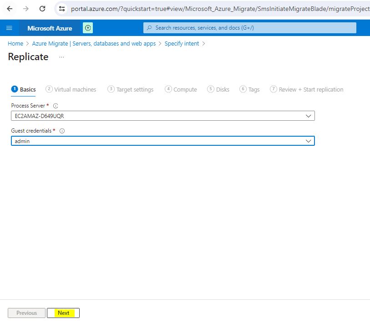Click the Home breadcrumb link
Image resolution: width=370 pixels, height=323 pixels.
(x=15, y=44)
